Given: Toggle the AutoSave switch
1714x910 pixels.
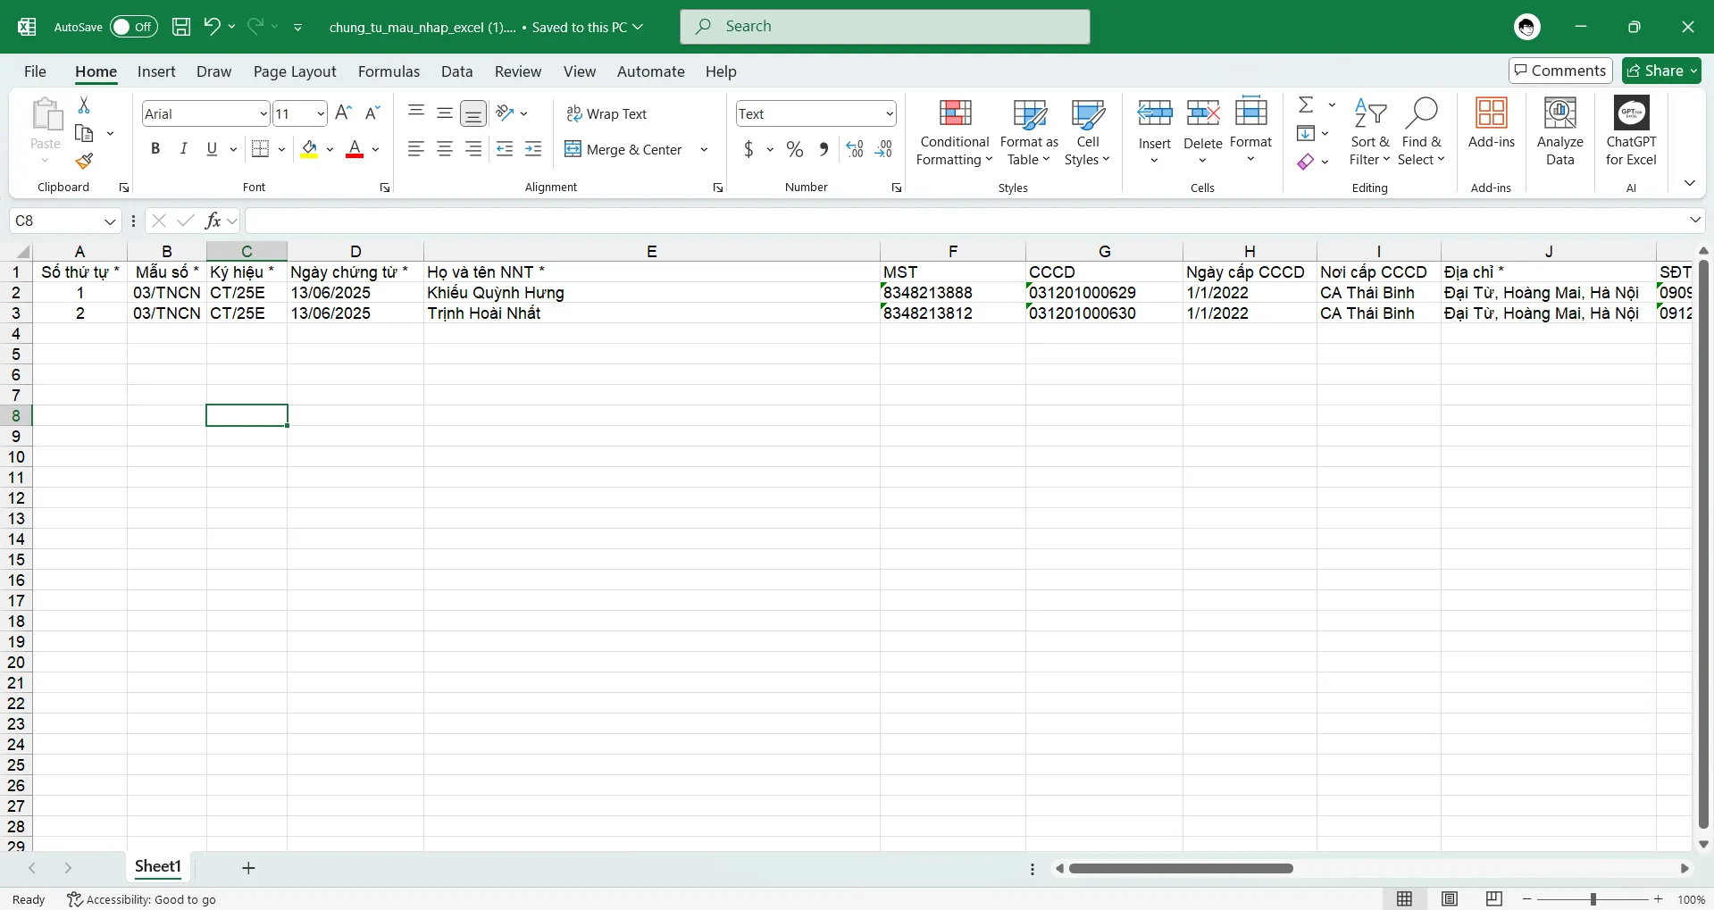Looking at the screenshot, I should point(134,27).
